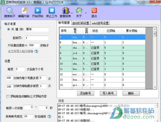The height and width of the screenshot is (122, 161).
Task: Click the 密码 column header
Action: click(x=86, y=31)
